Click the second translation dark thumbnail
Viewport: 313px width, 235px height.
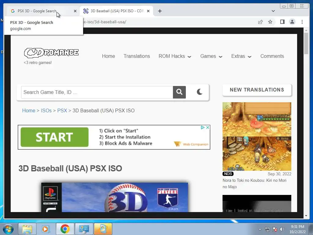point(257,203)
